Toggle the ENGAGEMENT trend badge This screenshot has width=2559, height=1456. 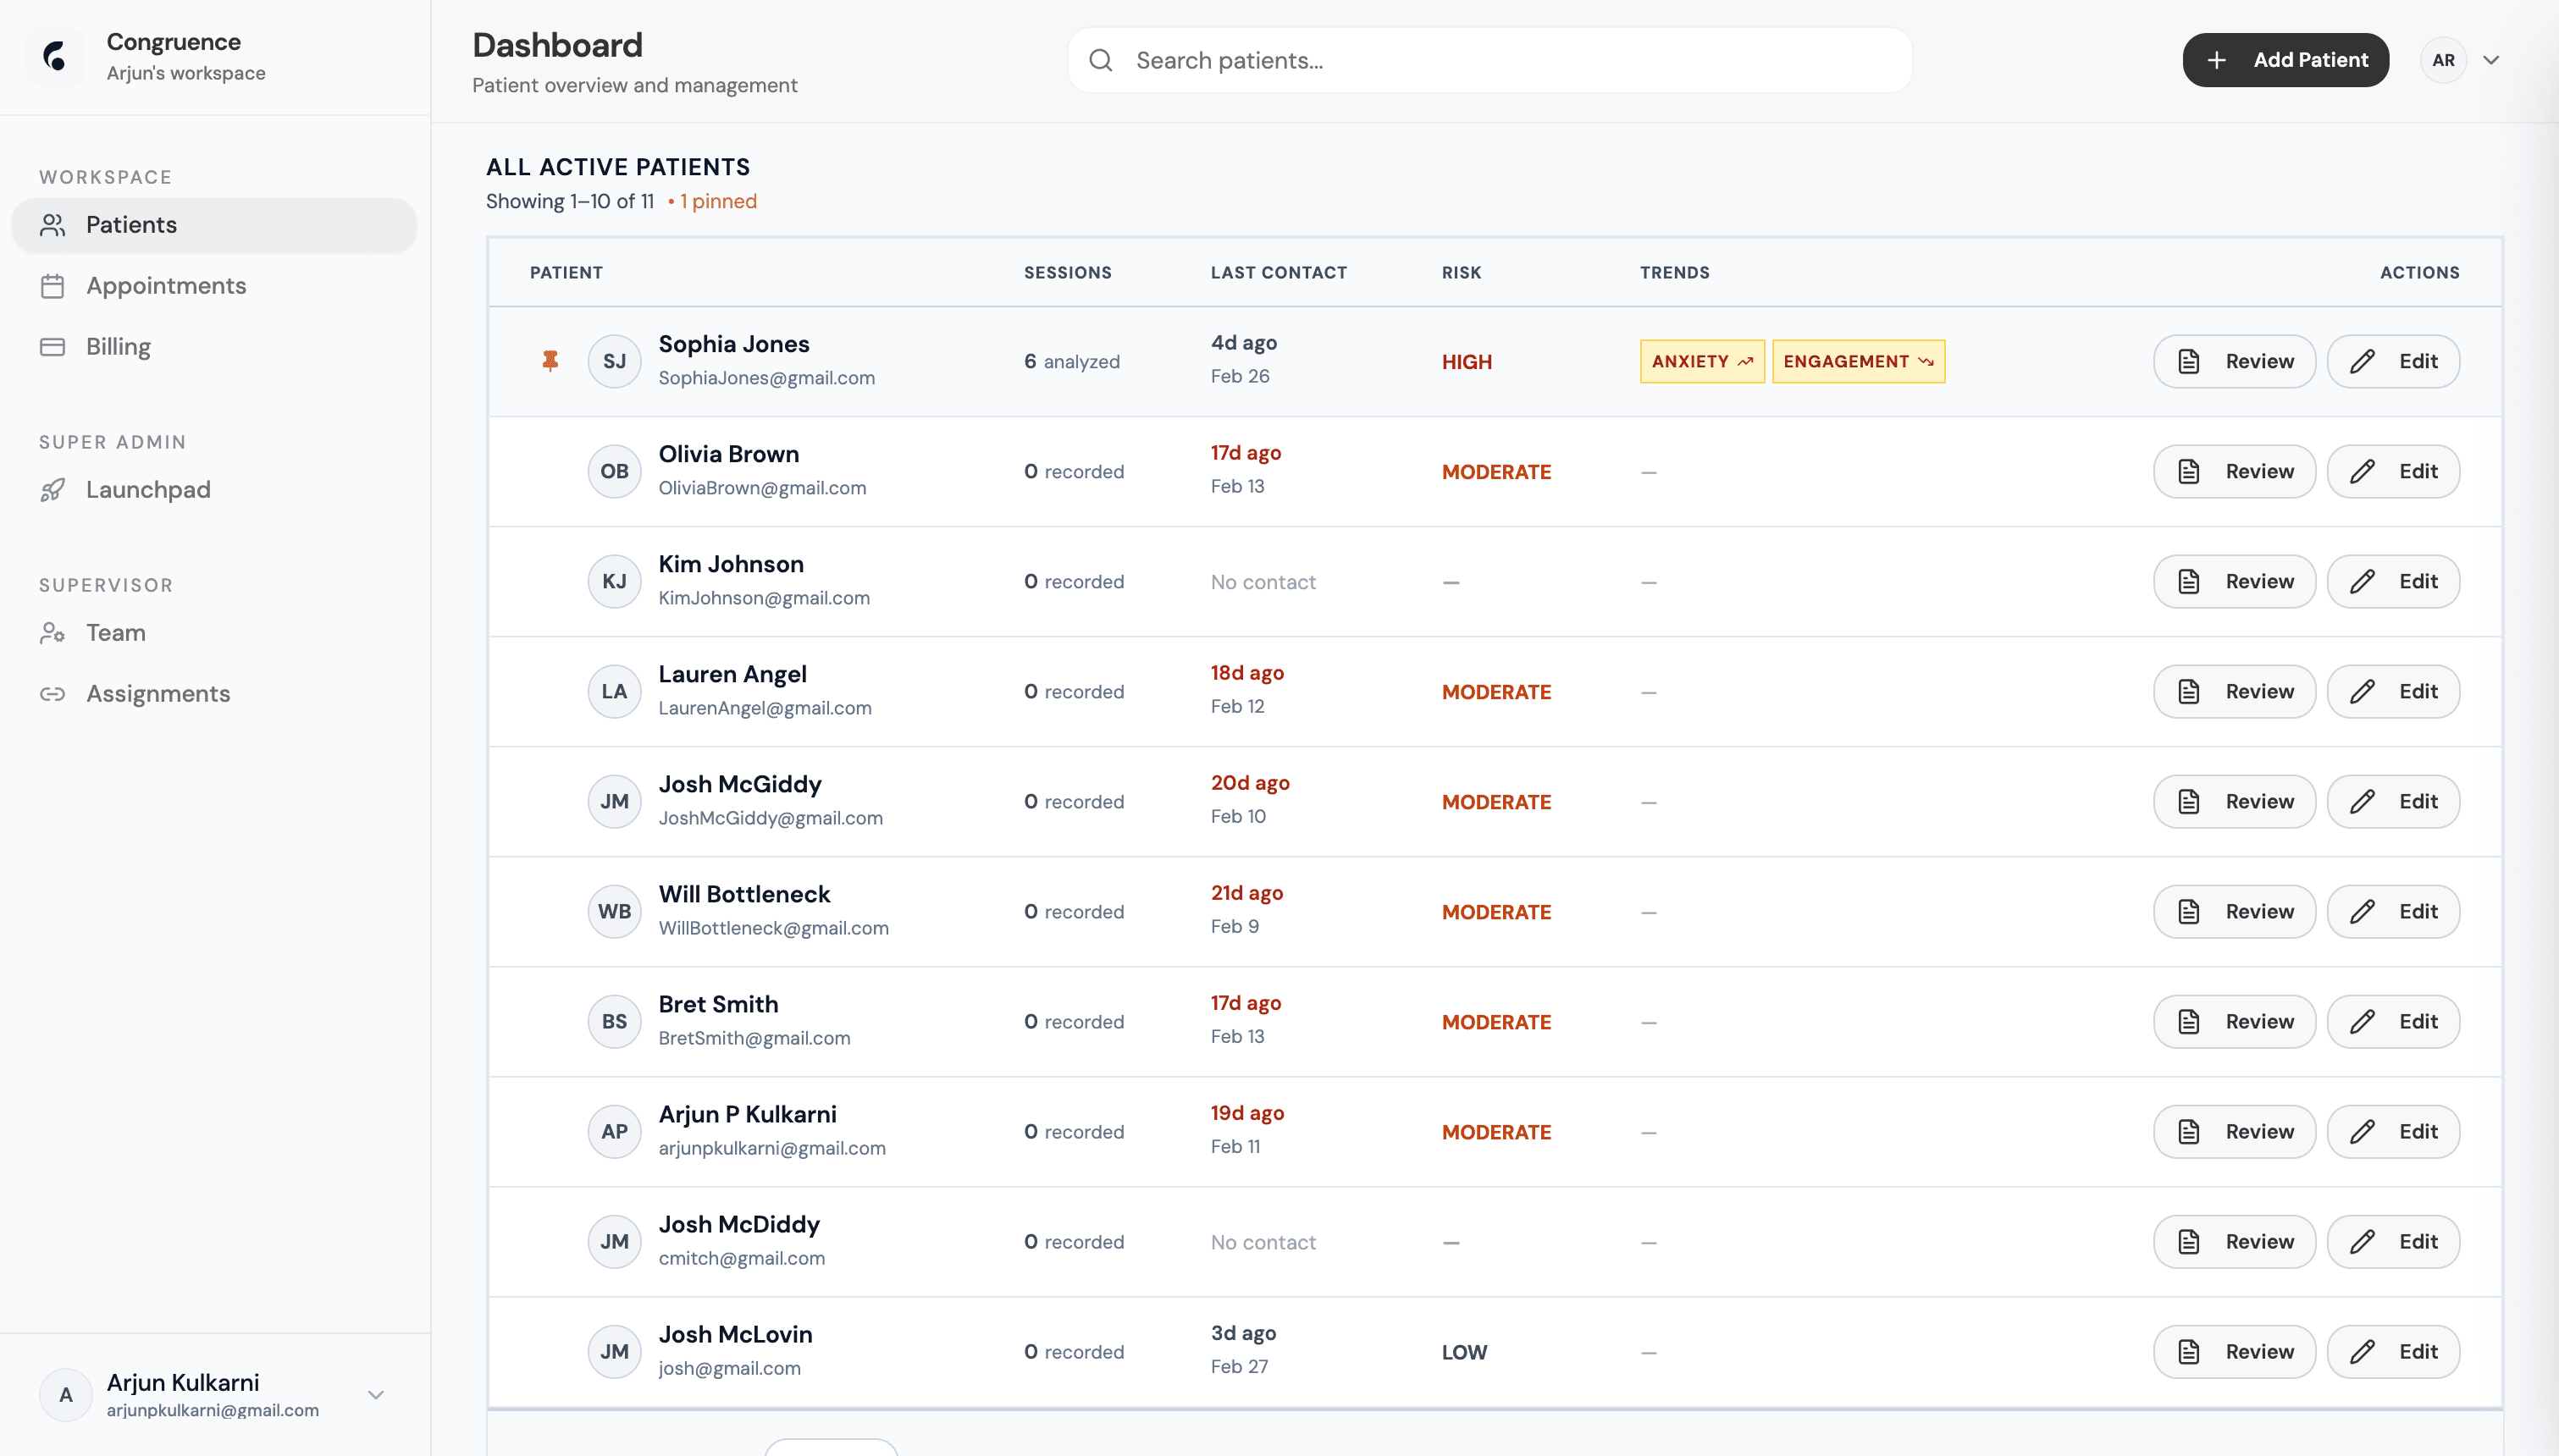pyautogui.click(x=1857, y=361)
